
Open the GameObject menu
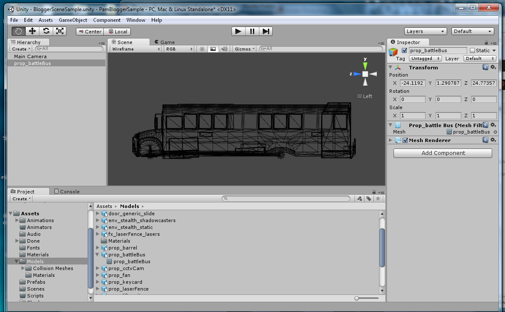click(73, 20)
